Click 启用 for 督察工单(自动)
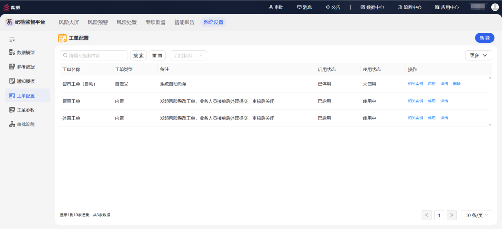 pos(431,84)
